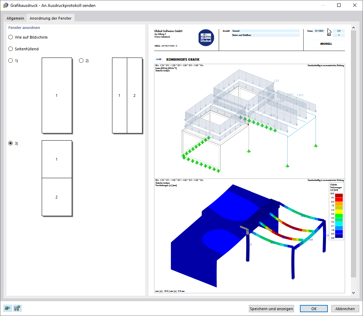Click the lower deformation graphic in the preview
363x316 pixels.
[x=250, y=236]
